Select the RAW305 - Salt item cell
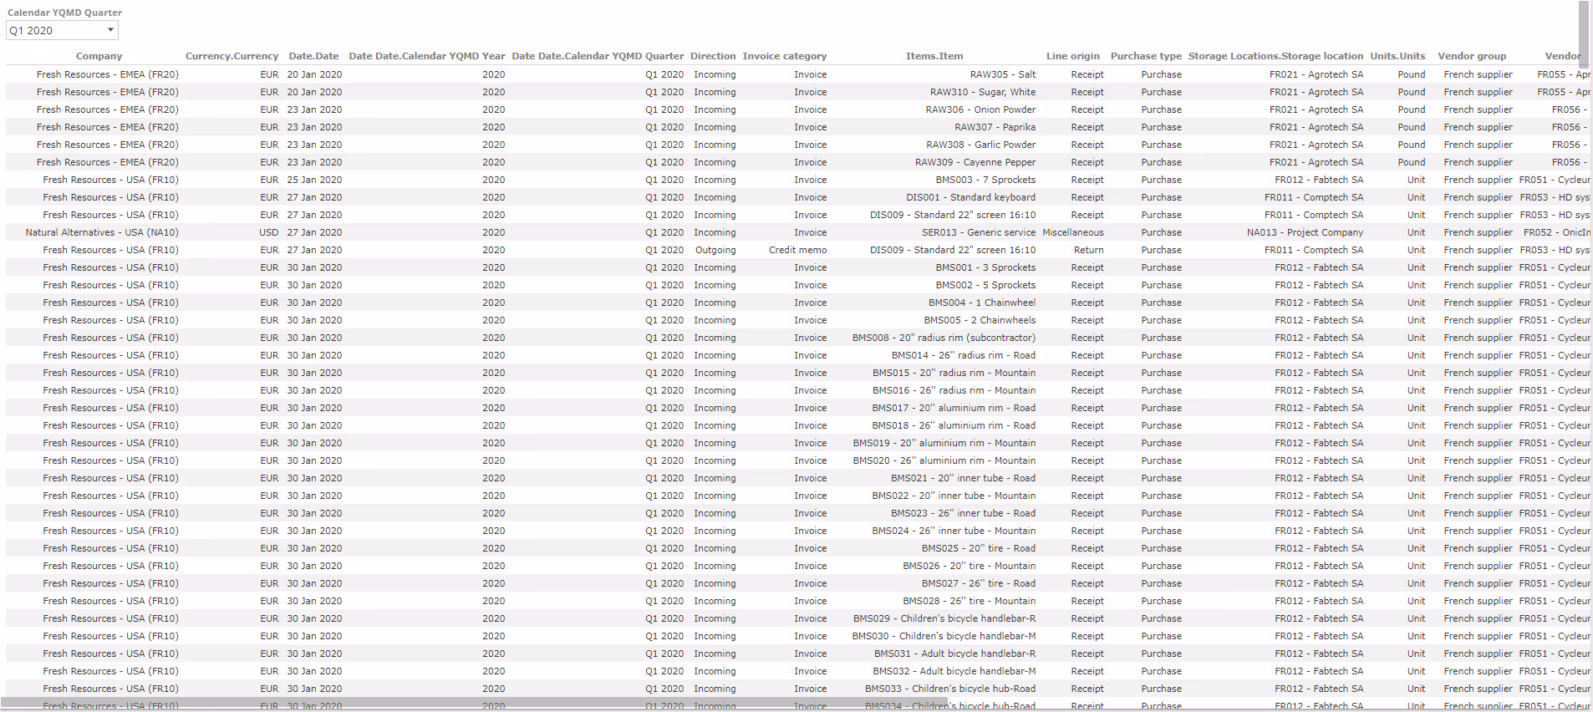 point(1002,74)
